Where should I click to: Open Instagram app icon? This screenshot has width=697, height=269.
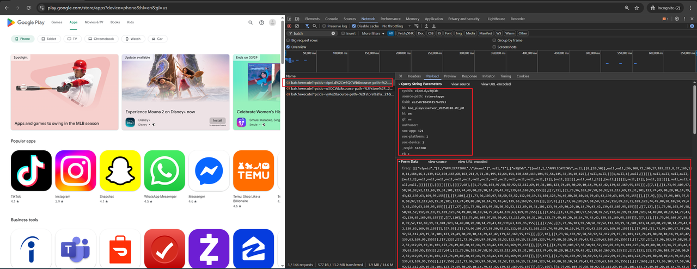tap(76, 171)
